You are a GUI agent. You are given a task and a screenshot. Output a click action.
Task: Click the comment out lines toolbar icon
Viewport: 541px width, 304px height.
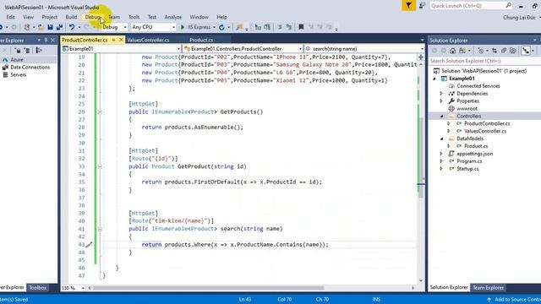pos(280,27)
